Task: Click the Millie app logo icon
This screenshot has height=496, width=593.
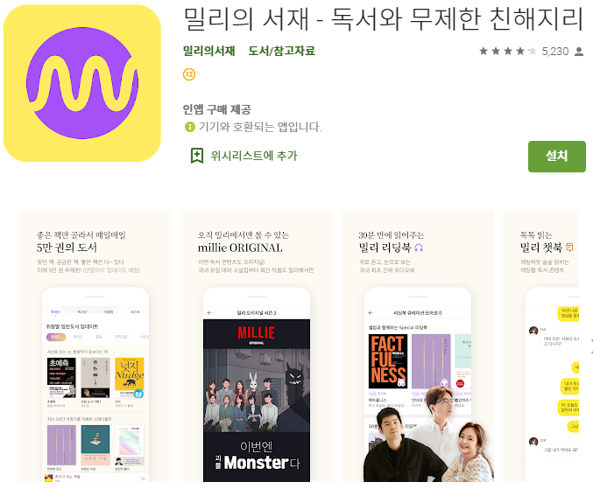Action: pos(82,83)
